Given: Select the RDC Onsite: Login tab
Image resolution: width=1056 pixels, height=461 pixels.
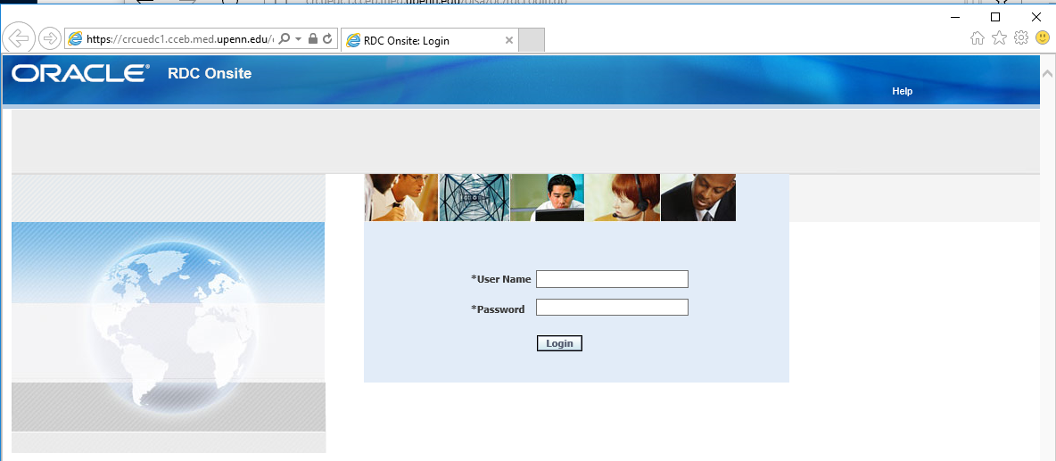Looking at the screenshot, I should (x=430, y=40).
